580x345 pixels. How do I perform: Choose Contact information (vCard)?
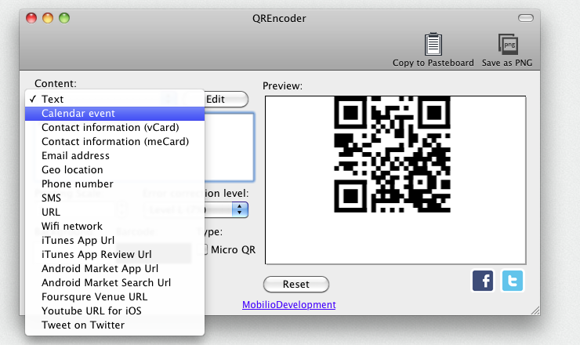point(114,127)
